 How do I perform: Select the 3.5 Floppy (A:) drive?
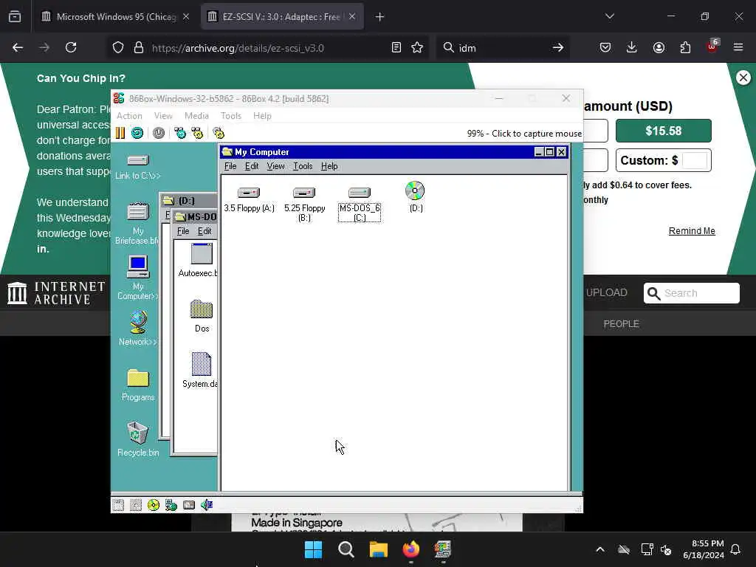(249, 199)
